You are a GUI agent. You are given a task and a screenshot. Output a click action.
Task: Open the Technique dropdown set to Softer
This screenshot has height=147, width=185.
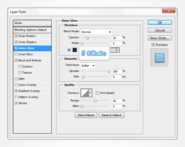point(88,65)
